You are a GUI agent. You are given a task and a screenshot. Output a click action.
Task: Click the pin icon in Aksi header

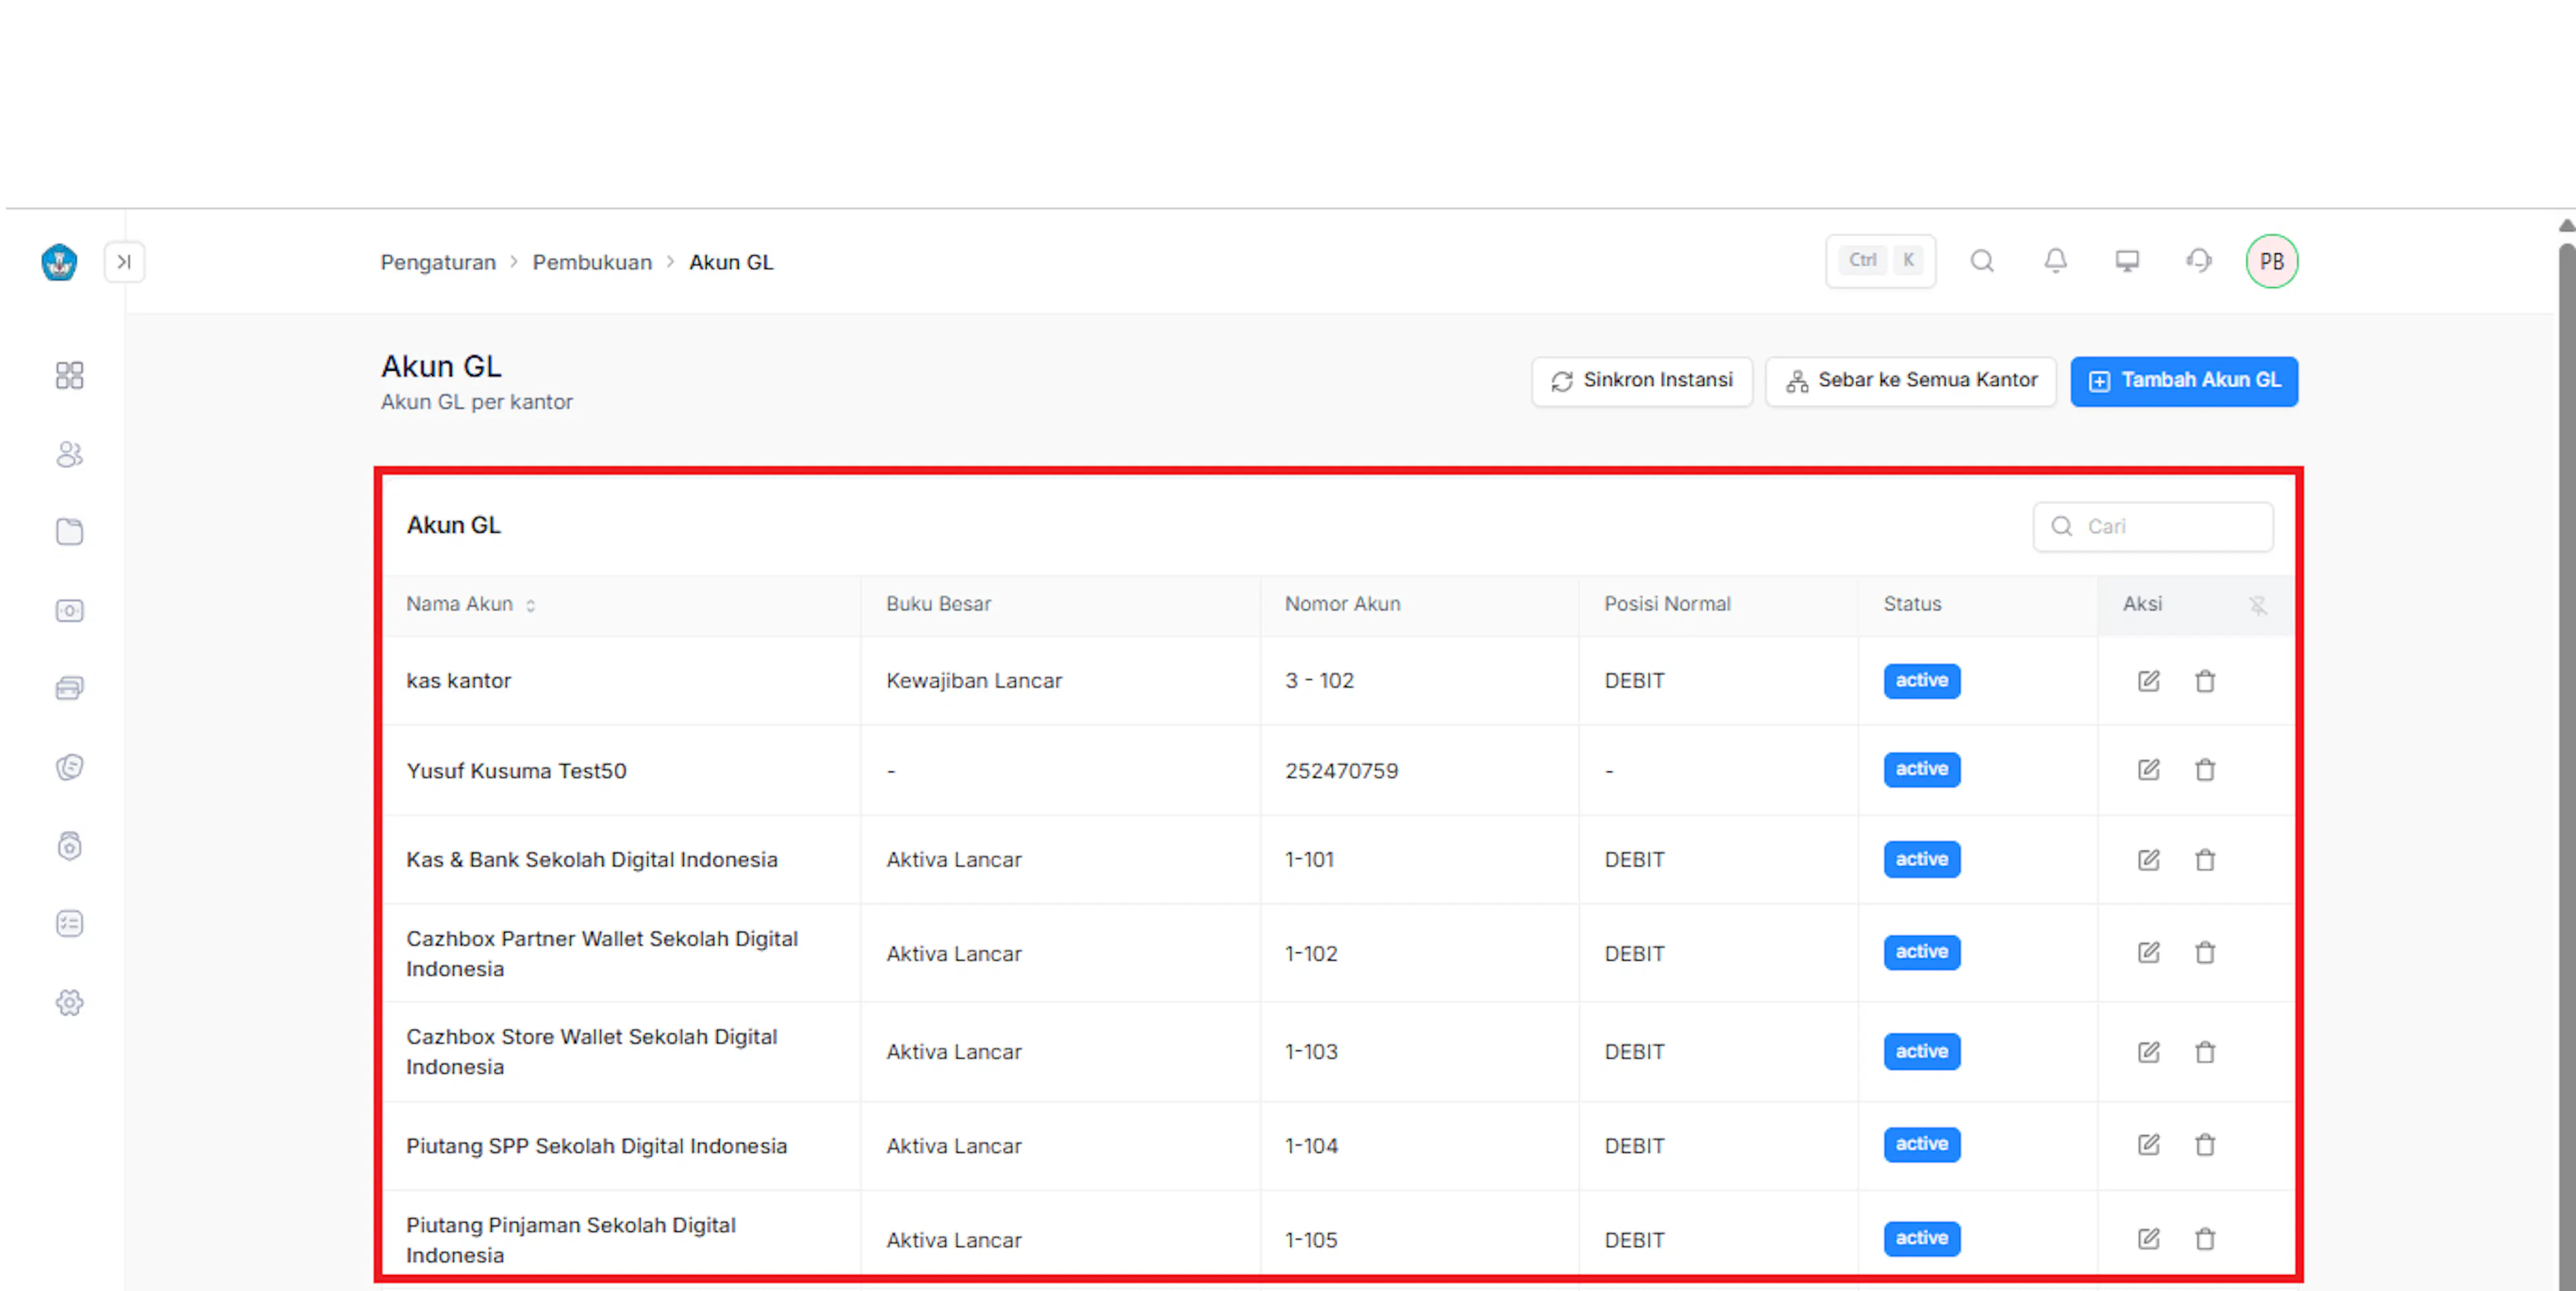(x=2258, y=605)
